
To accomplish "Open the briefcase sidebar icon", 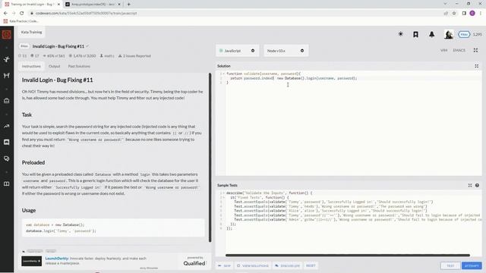I will 7,101.
